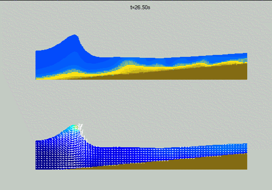This screenshot has height=190, width=272.
Task: Click the cyan-green tip of lower wave crest
Action: pyautogui.click(x=74, y=127)
